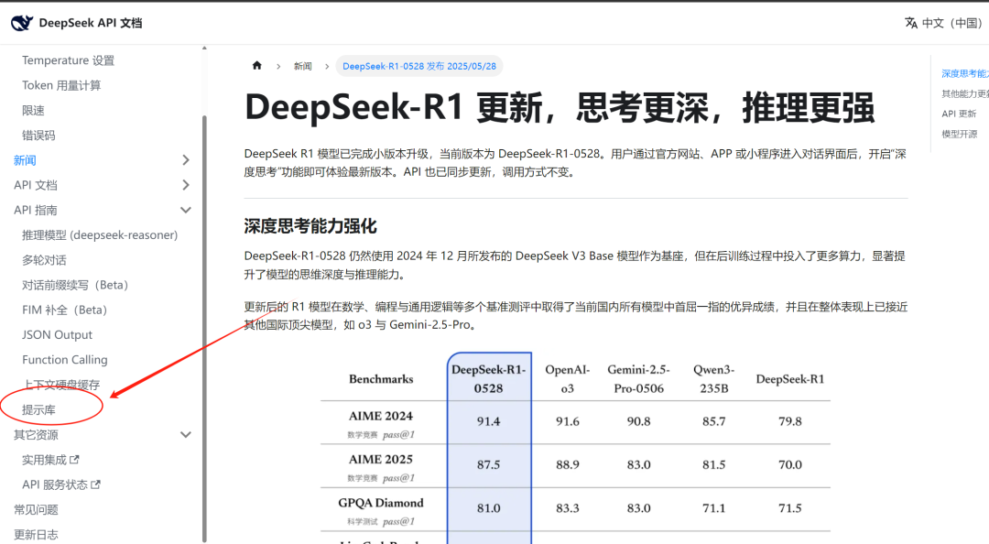Click the DeepSeek whale logo
This screenshot has height=544, width=989.
(x=21, y=23)
